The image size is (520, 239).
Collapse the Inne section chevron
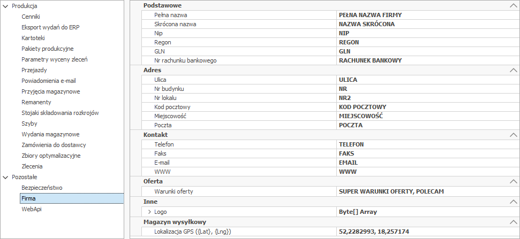tap(514, 202)
